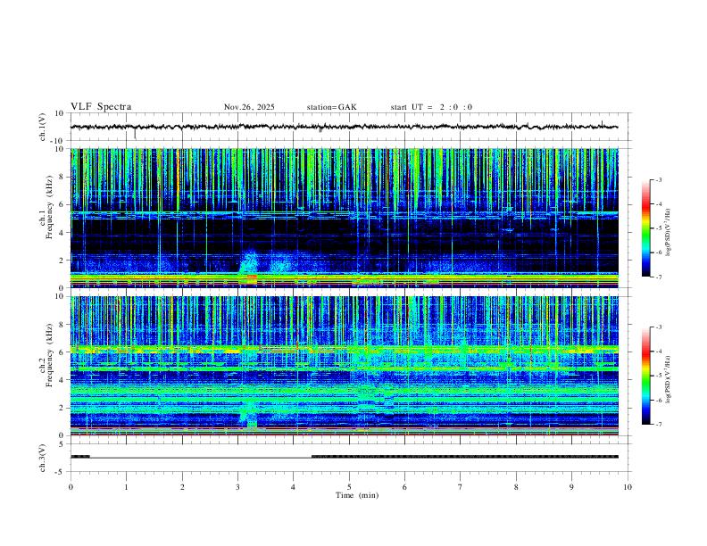The height and width of the screenshot is (546, 707).
Task: Click the ch.1 spectrogram burst near 3 min
Action: (x=248, y=268)
